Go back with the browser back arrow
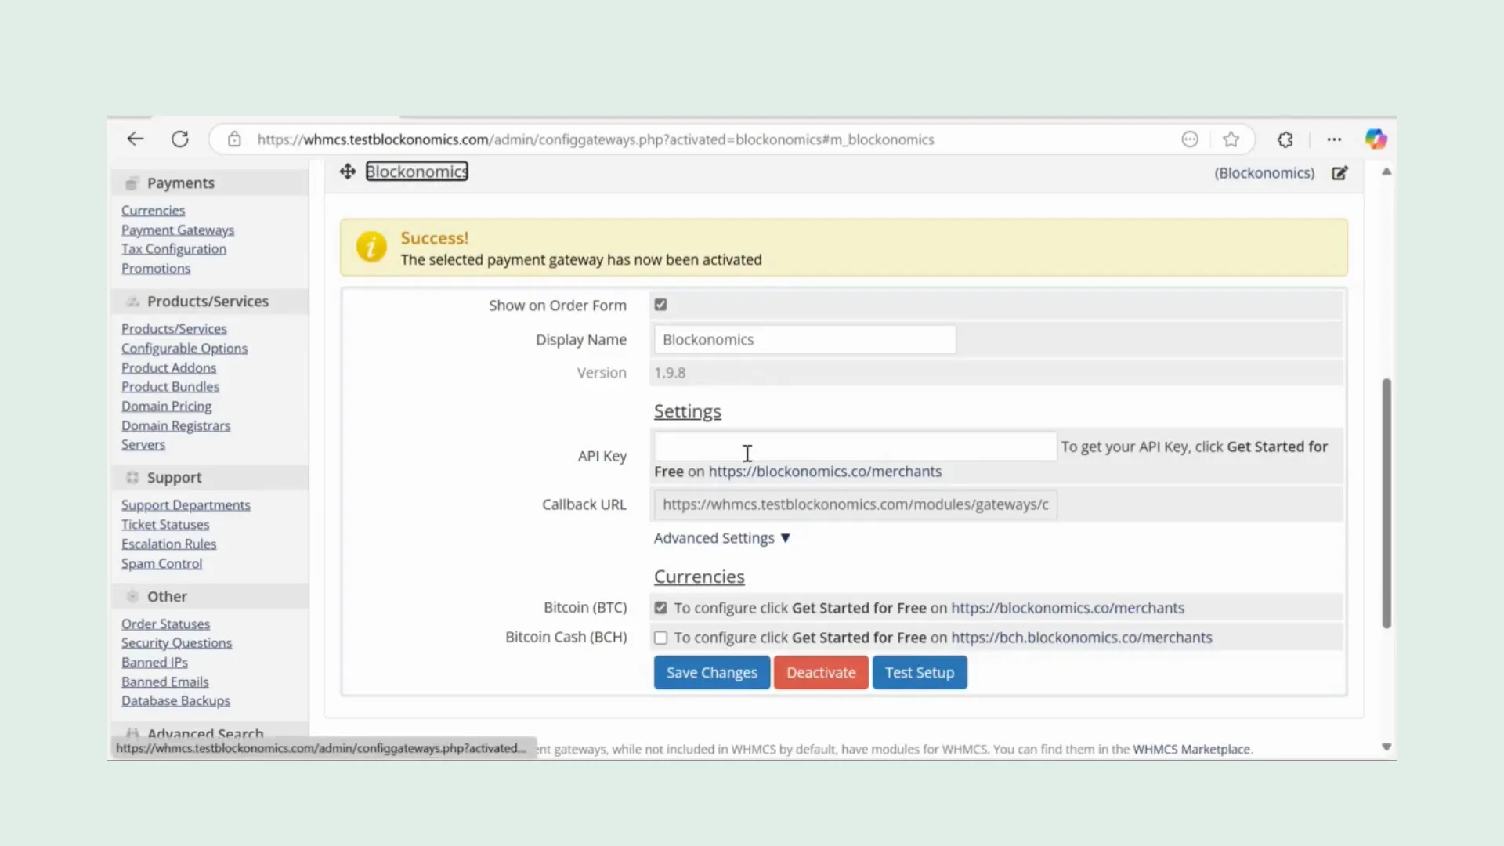 coord(136,139)
